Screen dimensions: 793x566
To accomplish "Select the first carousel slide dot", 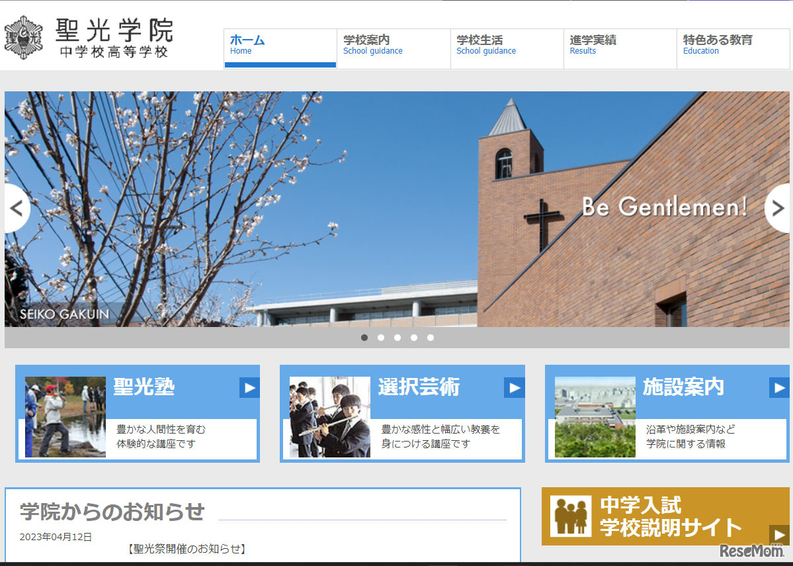I will [364, 338].
